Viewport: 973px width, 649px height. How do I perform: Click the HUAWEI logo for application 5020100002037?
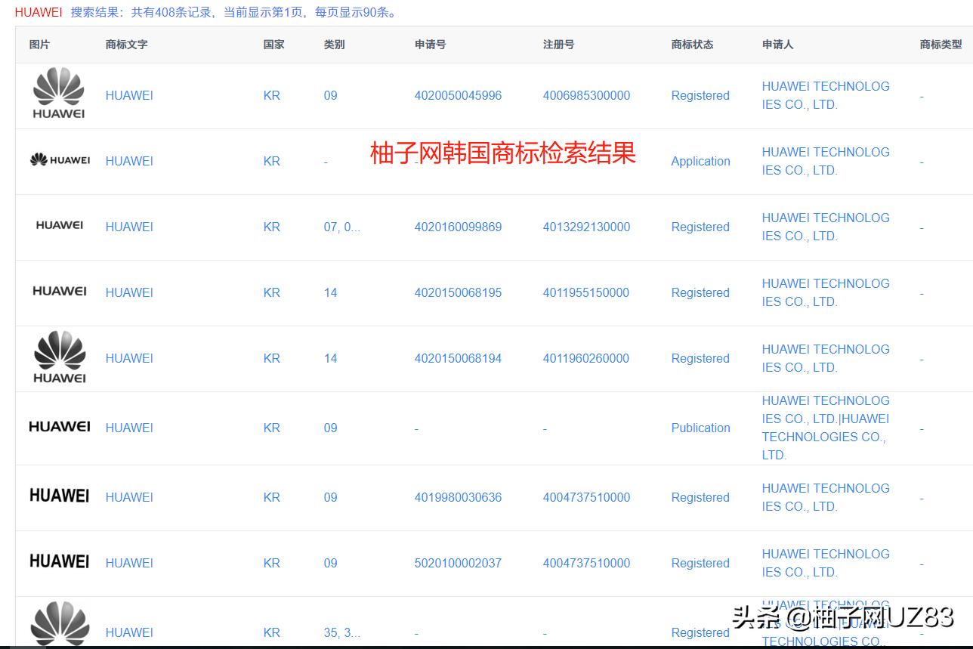pos(60,561)
